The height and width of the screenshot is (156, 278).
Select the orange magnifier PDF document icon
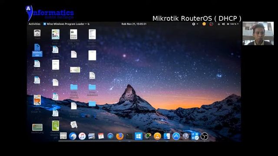tap(37, 100)
